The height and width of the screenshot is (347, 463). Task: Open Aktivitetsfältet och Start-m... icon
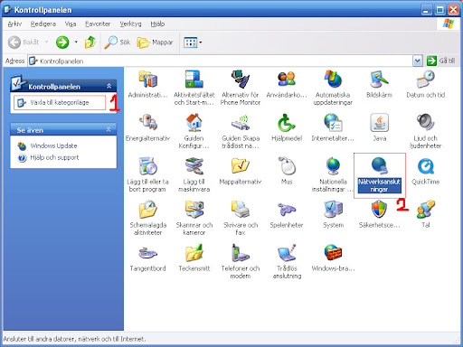pos(194,88)
